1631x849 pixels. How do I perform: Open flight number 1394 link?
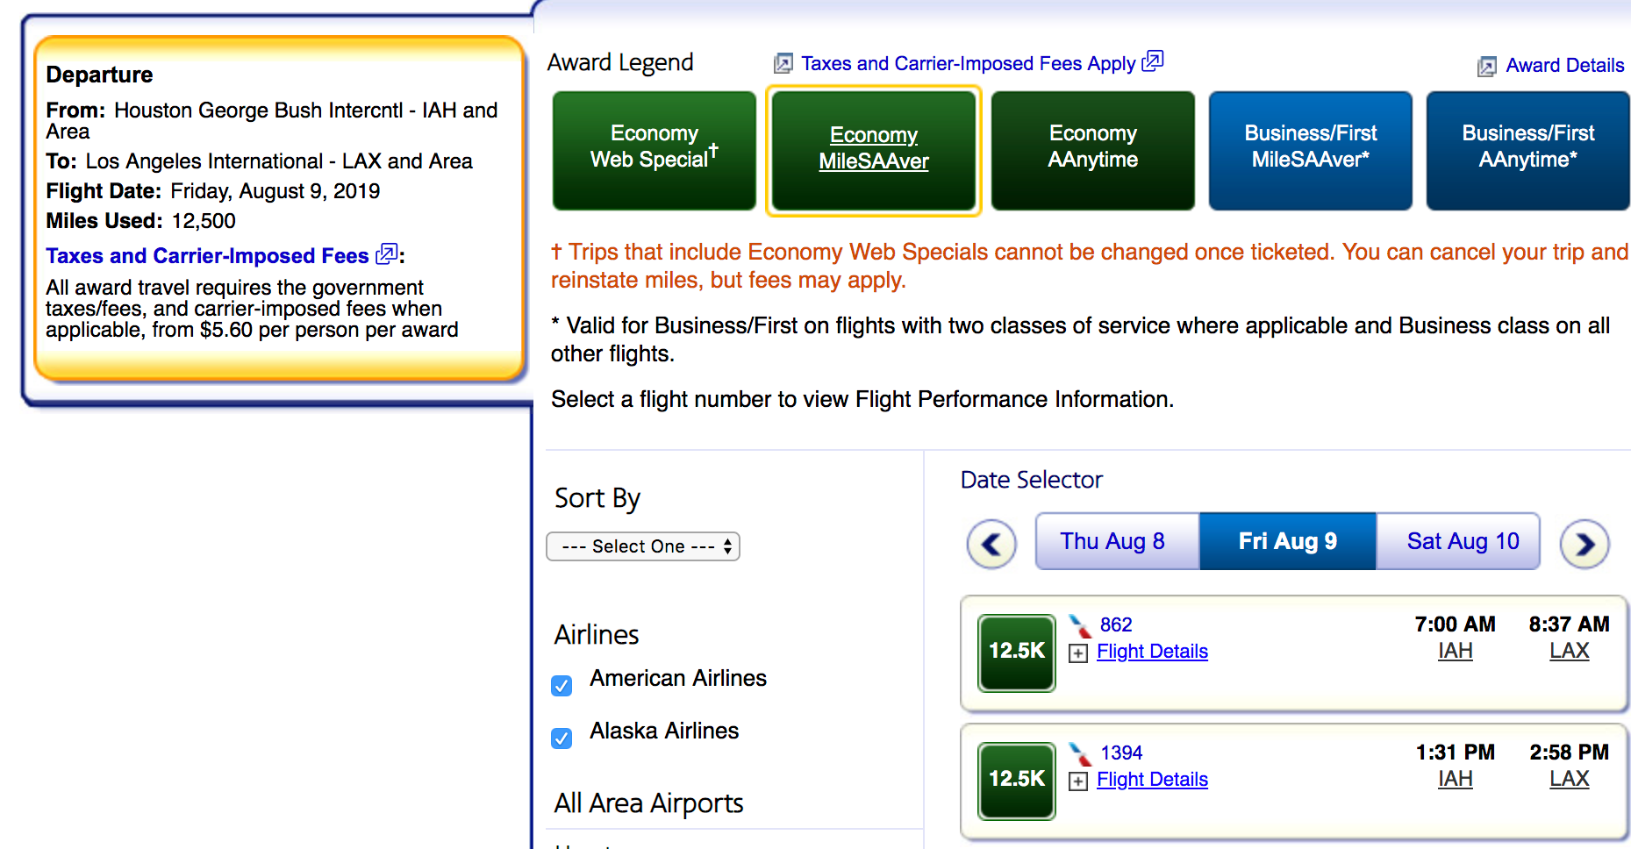1121,753
